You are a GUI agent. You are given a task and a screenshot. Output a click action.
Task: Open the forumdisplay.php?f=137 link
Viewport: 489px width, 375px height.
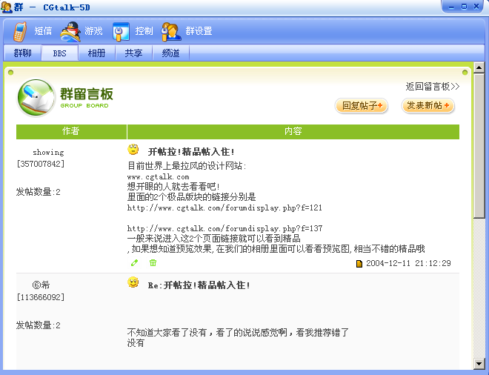click(x=224, y=228)
